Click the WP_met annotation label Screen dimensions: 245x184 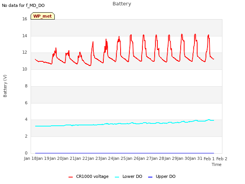click(x=42, y=16)
